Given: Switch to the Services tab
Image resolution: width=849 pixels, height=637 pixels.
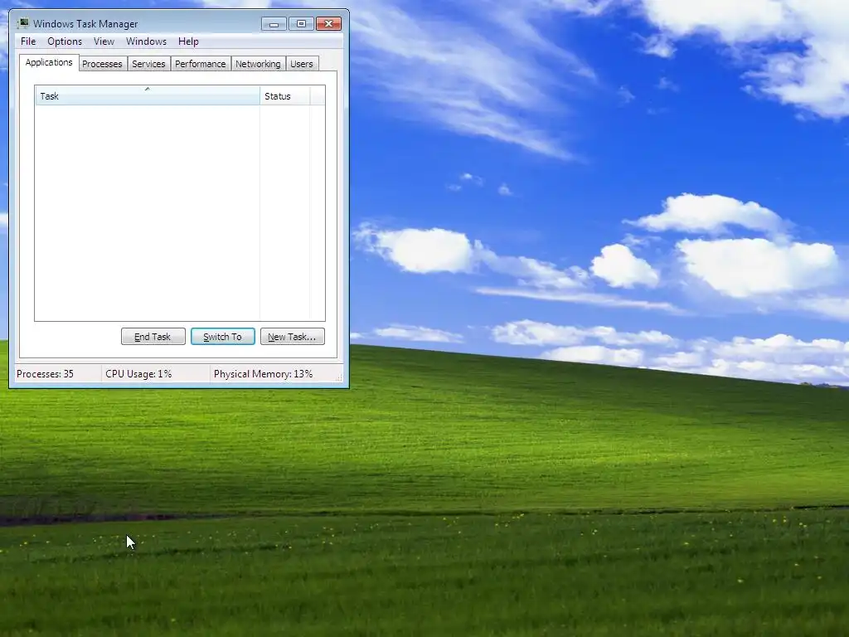Looking at the screenshot, I should tap(148, 64).
